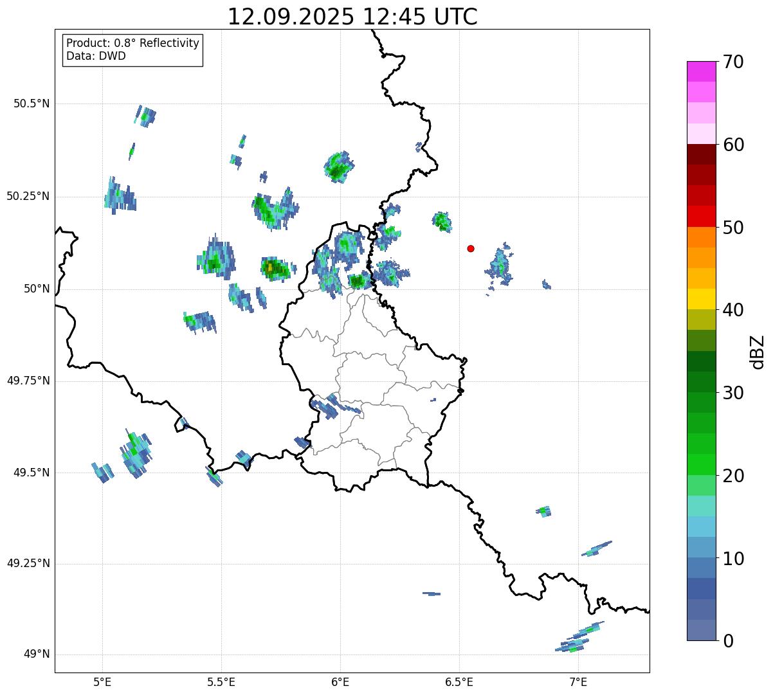Click the bright green 20 dBZ colorbar band

701,464
